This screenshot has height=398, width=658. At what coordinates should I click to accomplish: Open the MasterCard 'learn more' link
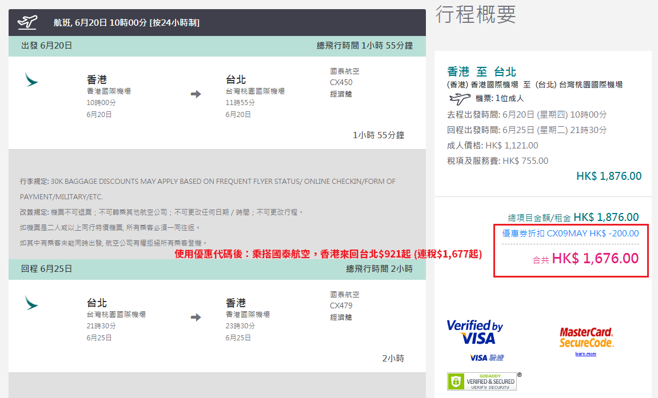coord(586,354)
